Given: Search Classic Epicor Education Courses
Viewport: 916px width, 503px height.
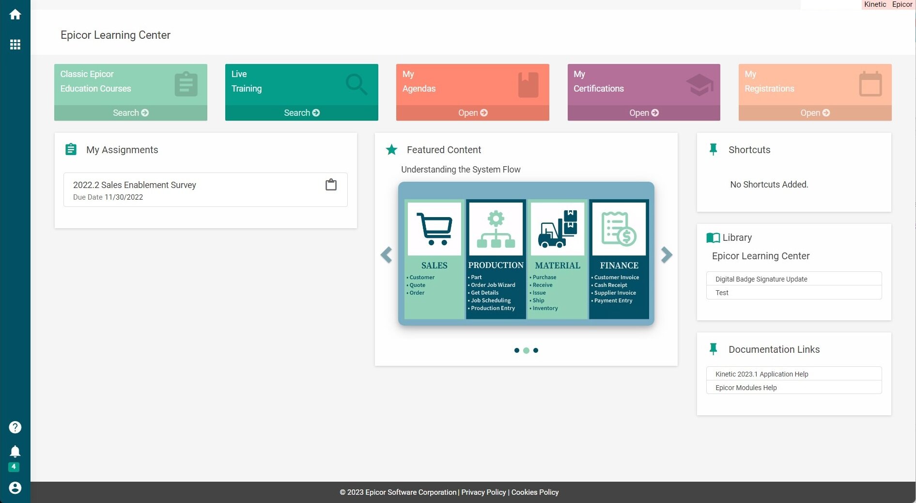Looking at the screenshot, I should (130, 113).
